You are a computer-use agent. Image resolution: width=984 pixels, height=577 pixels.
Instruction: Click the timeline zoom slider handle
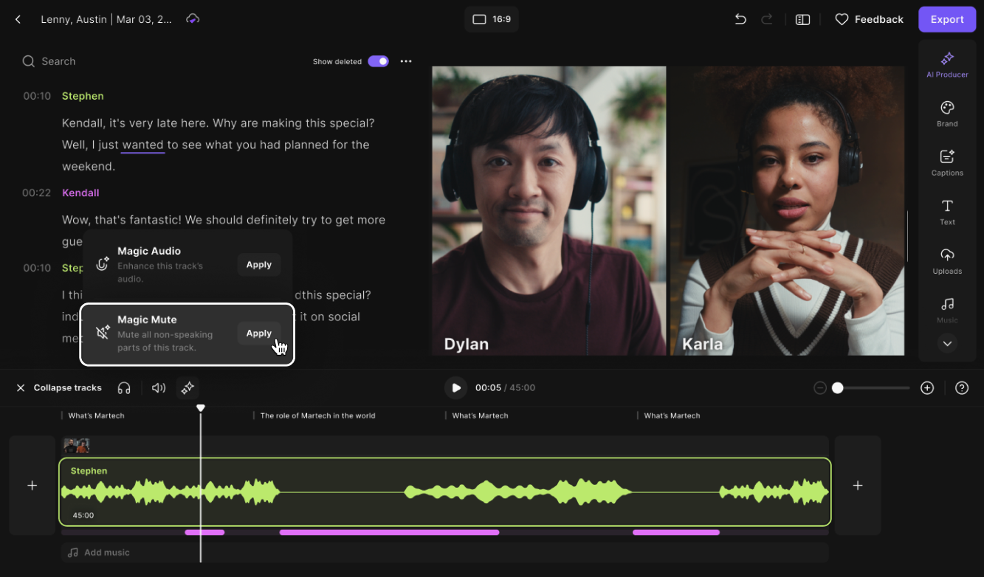837,388
